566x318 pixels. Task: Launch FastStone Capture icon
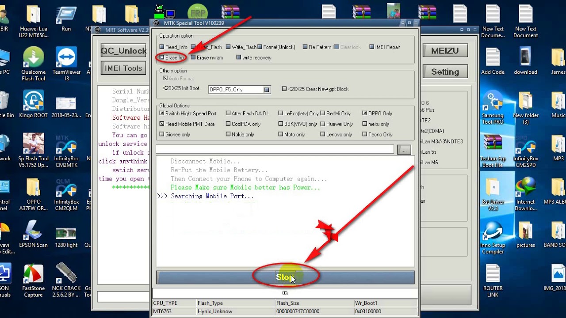click(34, 280)
